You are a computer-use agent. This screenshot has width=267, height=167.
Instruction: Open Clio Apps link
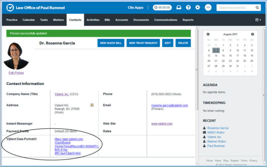pos(136,8)
